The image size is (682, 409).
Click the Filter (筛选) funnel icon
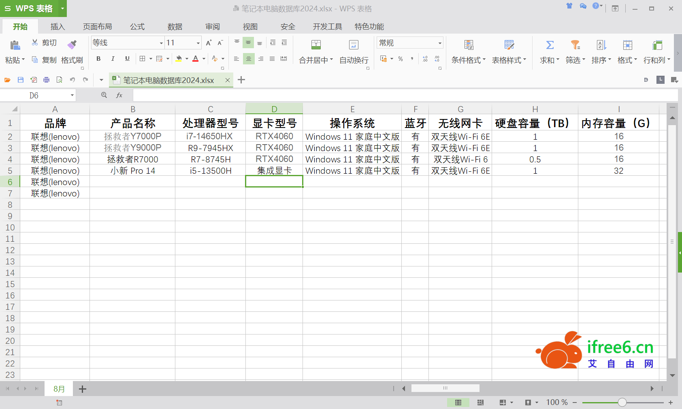(575, 45)
